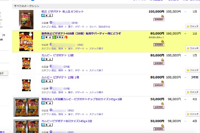Click thumbnail of 製造休止 BIGサイズ listing
The image size is (200, 133).
pos(26,107)
